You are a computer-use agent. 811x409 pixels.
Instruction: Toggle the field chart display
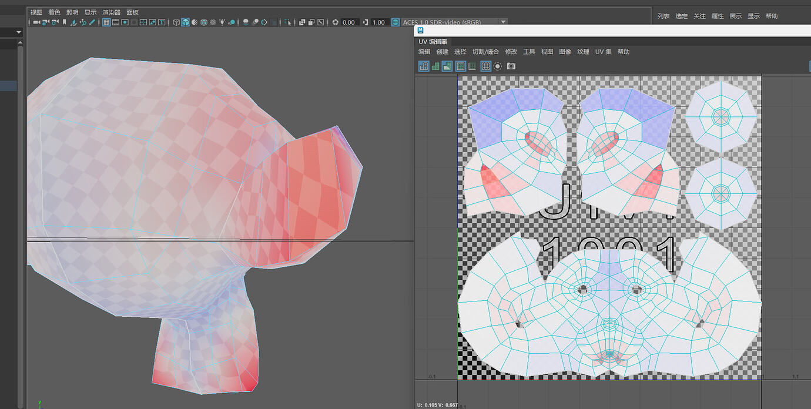pyautogui.click(x=143, y=22)
